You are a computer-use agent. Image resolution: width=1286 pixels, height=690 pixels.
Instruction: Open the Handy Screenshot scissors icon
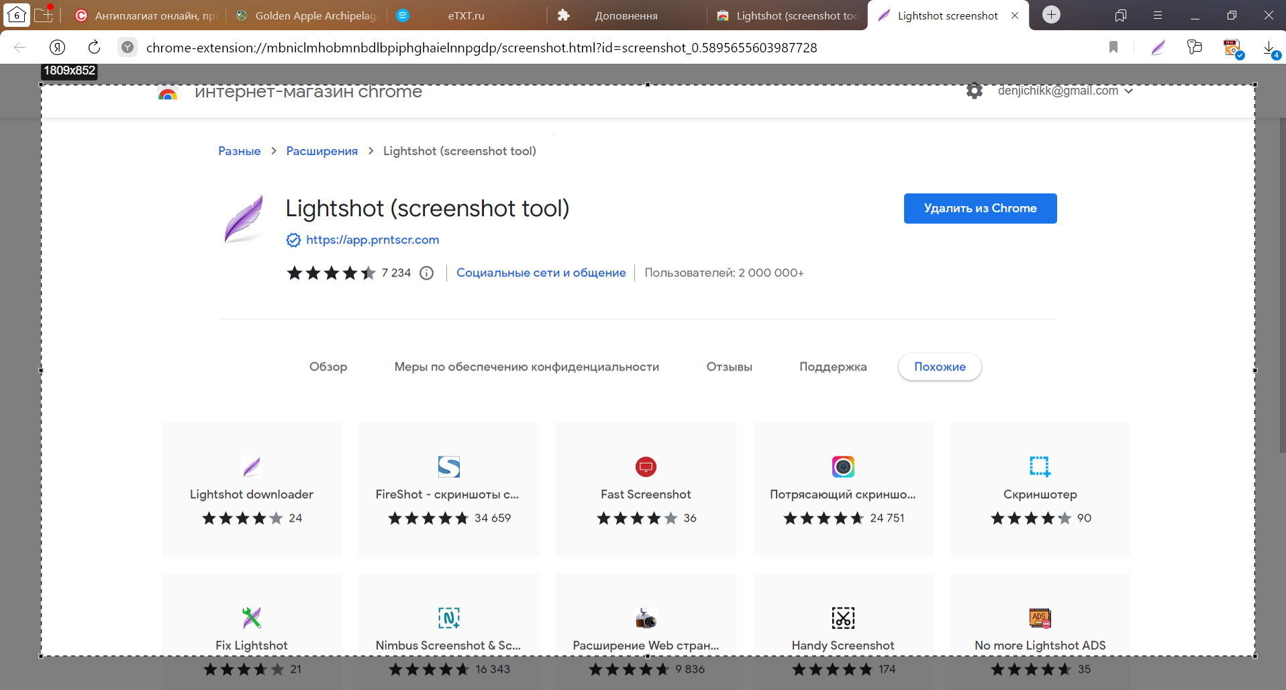[843, 618]
